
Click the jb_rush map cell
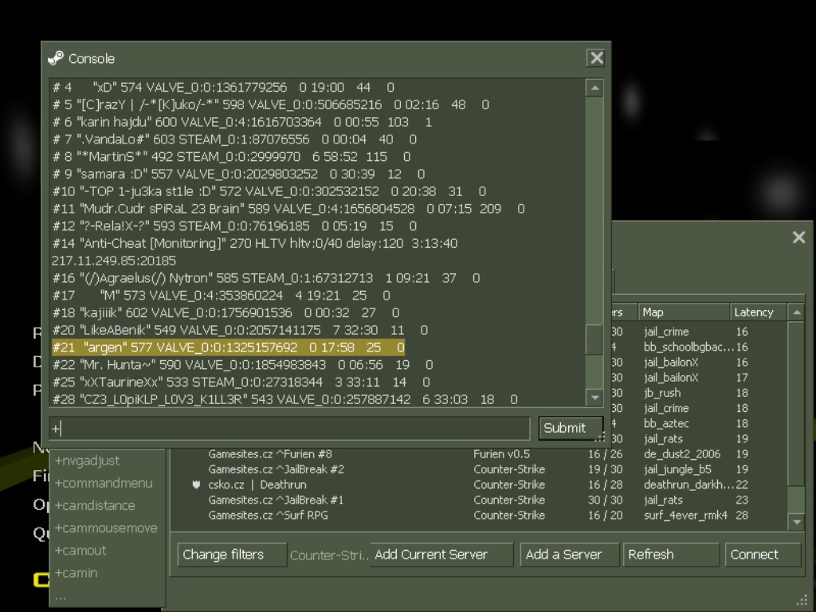click(662, 392)
